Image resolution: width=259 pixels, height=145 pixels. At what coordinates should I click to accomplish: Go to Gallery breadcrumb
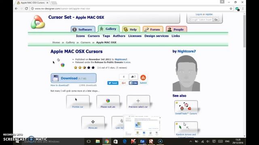coord(70,42)
